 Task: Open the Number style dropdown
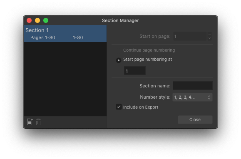(x=192, y=97)
